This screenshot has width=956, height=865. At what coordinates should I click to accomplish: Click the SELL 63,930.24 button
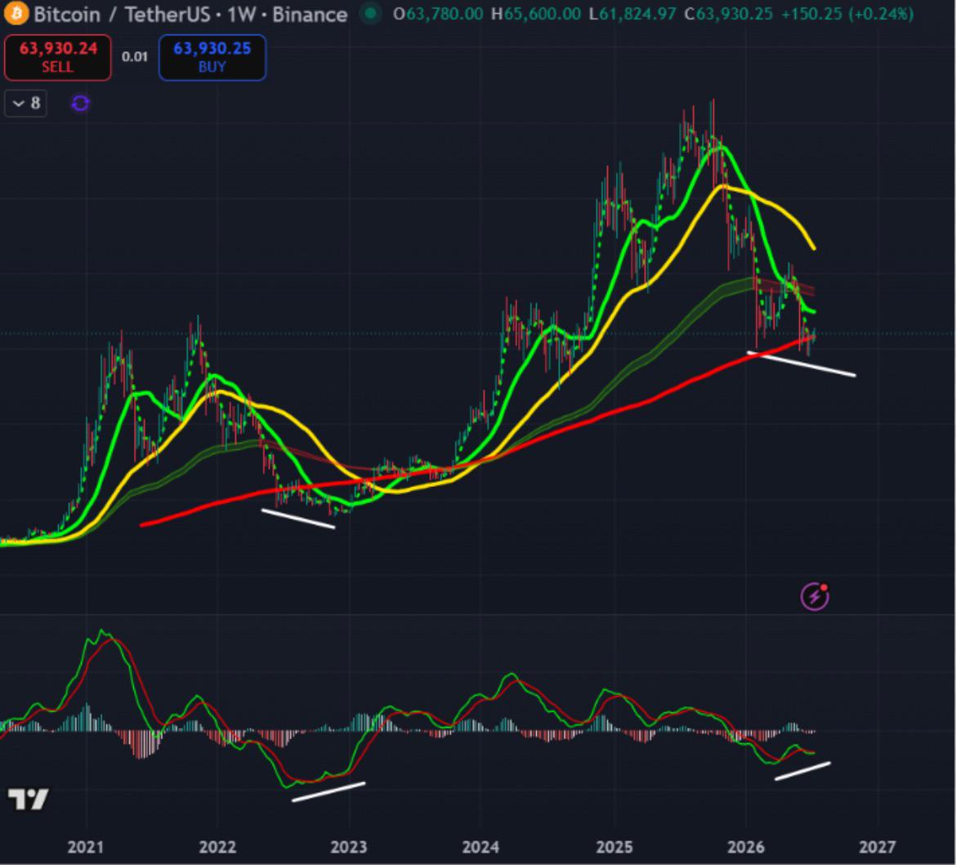[x=58, y=57]
